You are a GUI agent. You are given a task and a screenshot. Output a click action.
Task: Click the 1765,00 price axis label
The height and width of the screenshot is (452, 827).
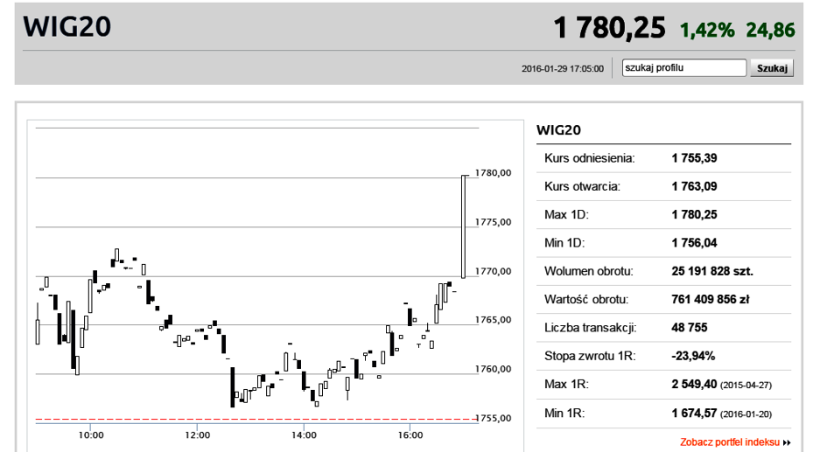pos(494,320)
